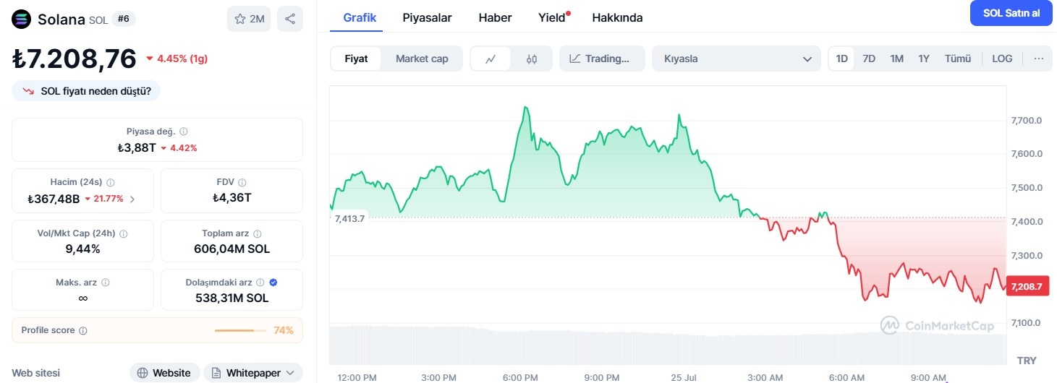Info icon beside FDV
The width and height of the screenshot is (1057, 383).
[x=242, y=183]
